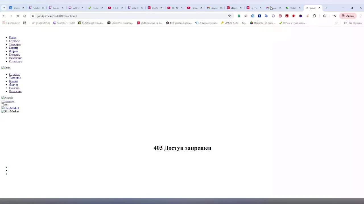Go back with the browser back arrow
Screen dimensions: 364x204
click(x=4, y=16)
